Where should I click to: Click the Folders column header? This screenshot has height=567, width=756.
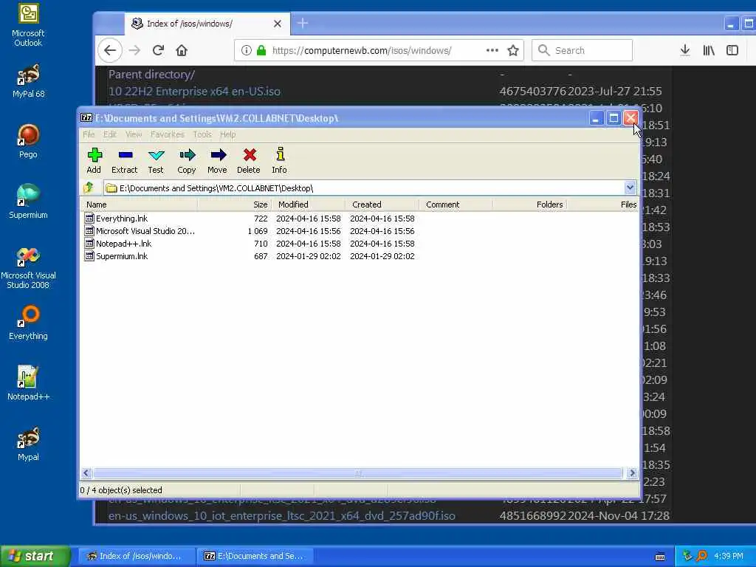(x=530, y=205)
